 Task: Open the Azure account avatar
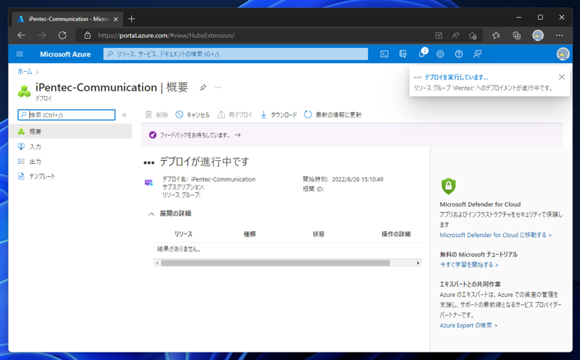tap(562, 54)
